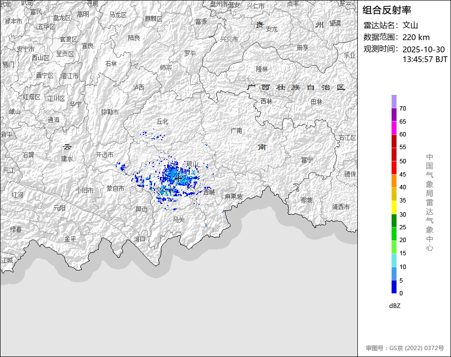Select the yellow 30–35 dBZ legend color
This screenshot has height=357, width=451.
(x=394, y=207)
